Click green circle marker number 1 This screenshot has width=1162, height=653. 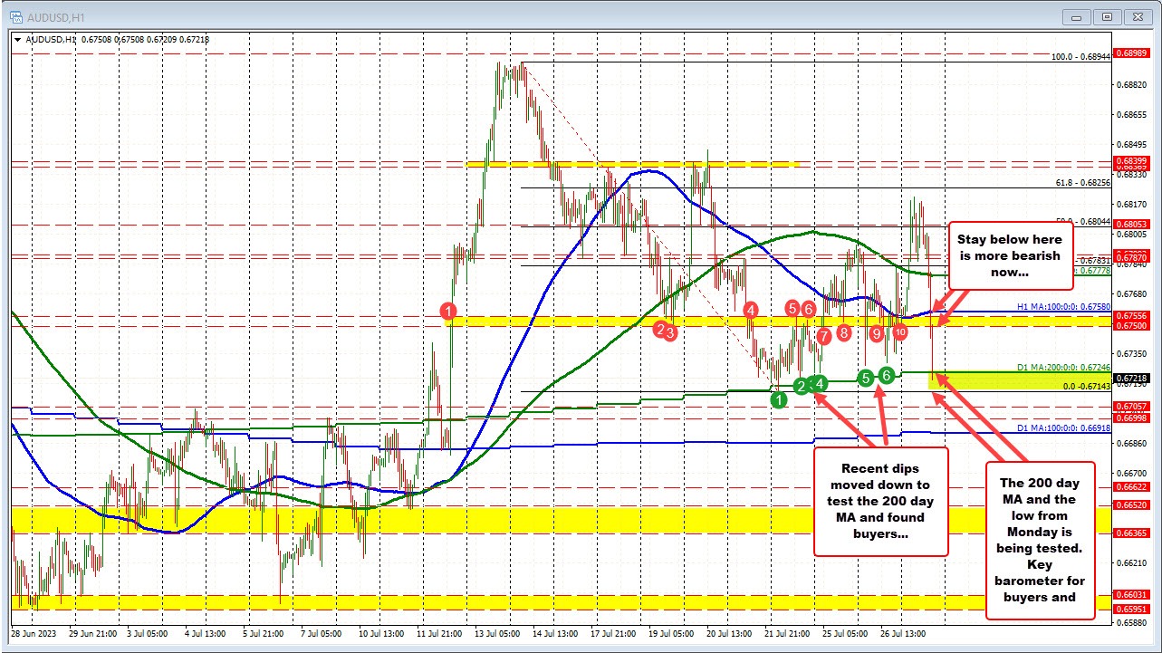pos(779,399)
